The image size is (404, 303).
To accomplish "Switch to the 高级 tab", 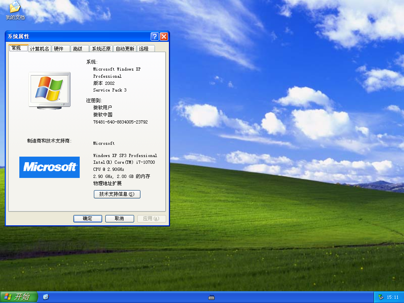I will coord(80,49).
